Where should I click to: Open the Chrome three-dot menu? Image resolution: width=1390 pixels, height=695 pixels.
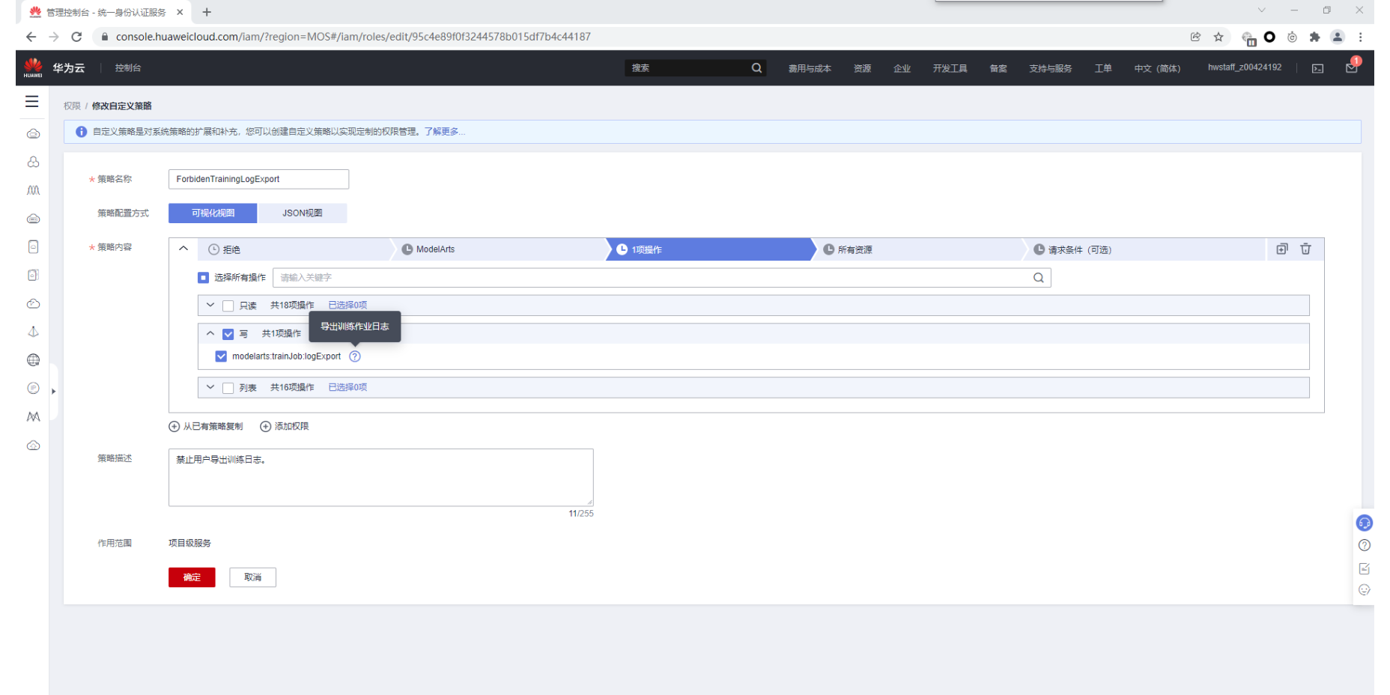click(1360, 37)
